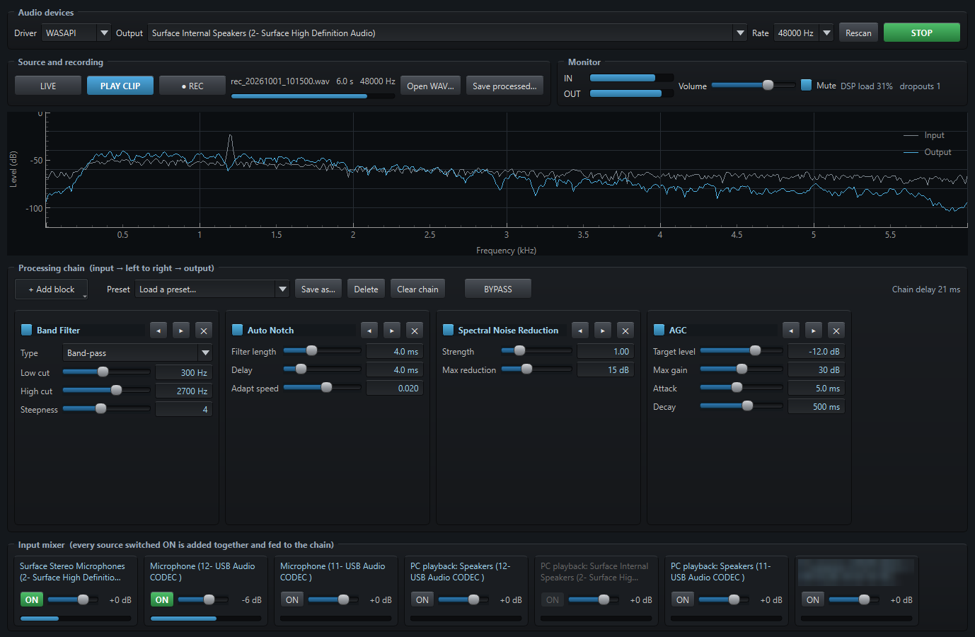Image resolution: width=975 pixels, height=637 pixels.
Task: Open the Band Filter Type dropdown
Action: point(138,352)
